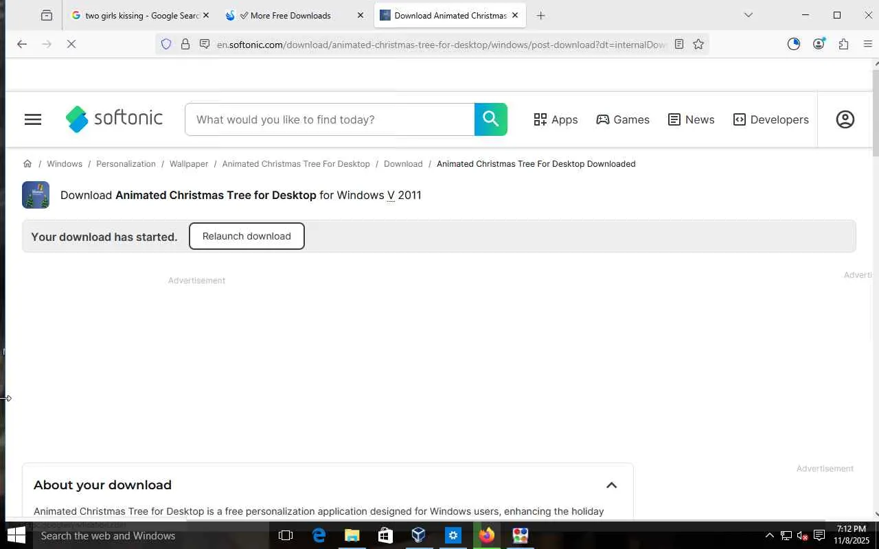
Task: Open Animated Christmas Tree For Desktop breadcrumb
Action: (x=296, y=163)
